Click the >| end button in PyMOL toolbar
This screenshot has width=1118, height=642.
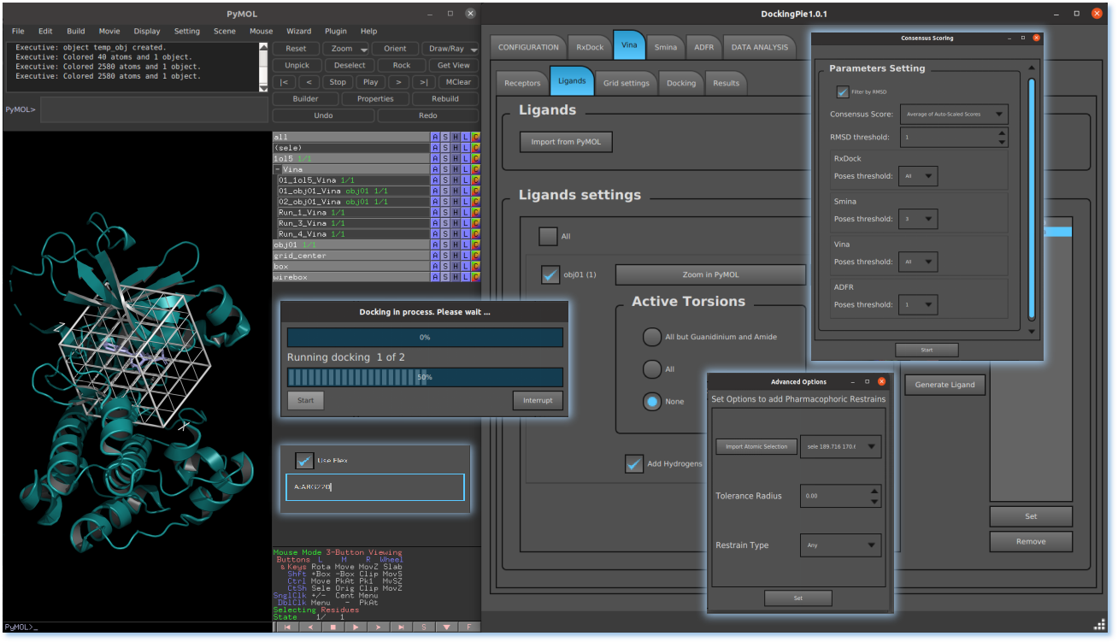(x=424, y=82)
